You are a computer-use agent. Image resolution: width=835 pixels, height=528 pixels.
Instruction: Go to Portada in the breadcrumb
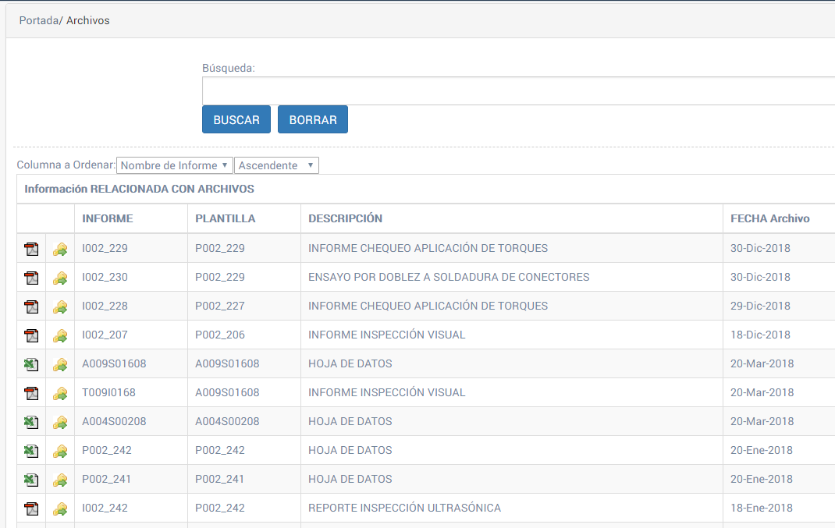38,20
